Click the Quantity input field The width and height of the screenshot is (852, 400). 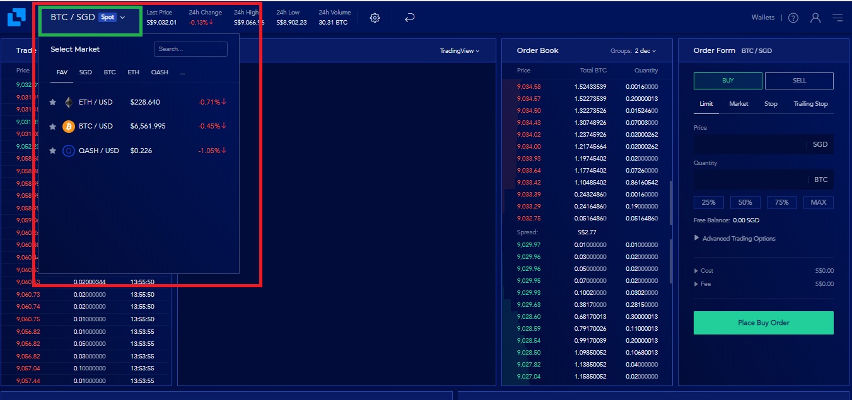click(764, 180)
